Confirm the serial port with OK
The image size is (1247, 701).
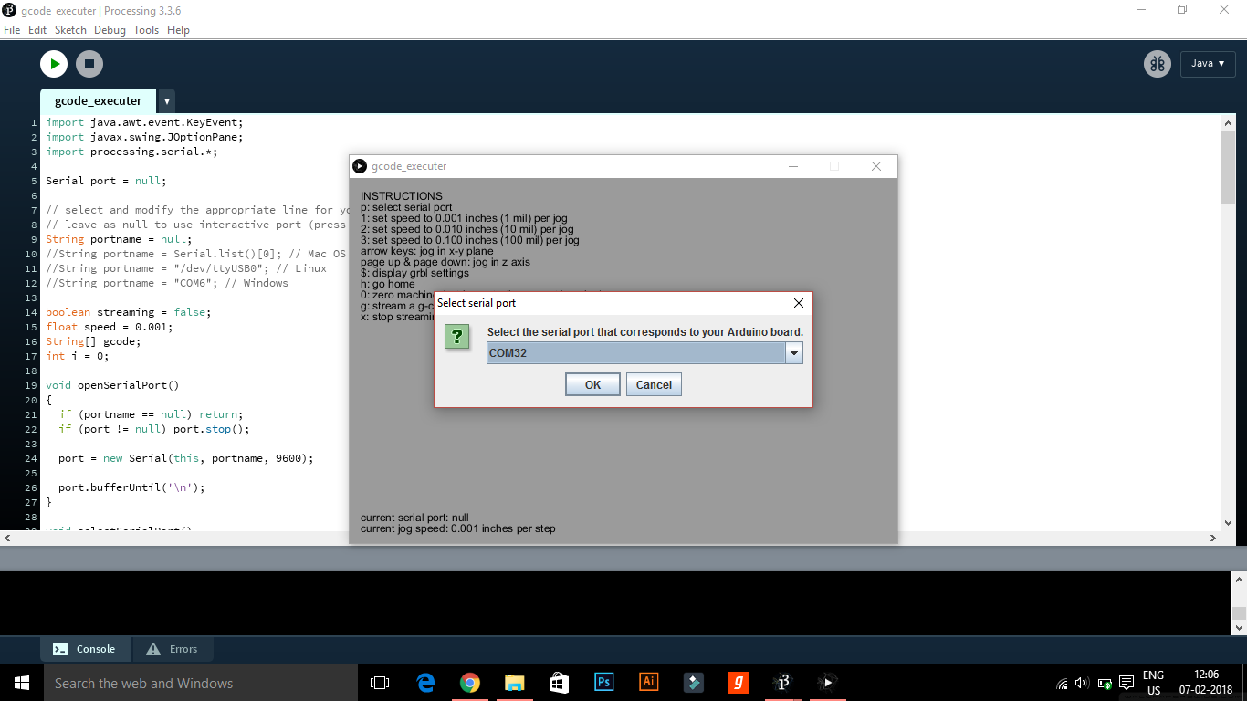592,384
